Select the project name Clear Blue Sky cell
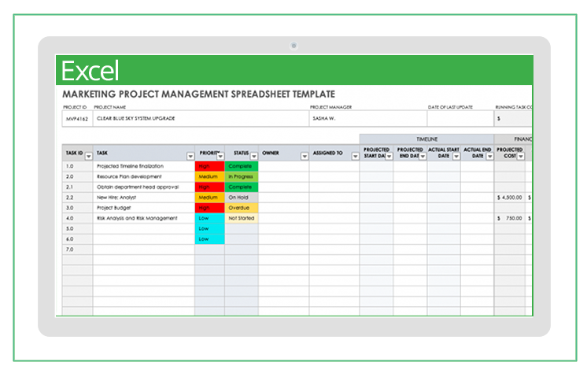This screenshot has width=587, height=377. click(x=200, y=119)
